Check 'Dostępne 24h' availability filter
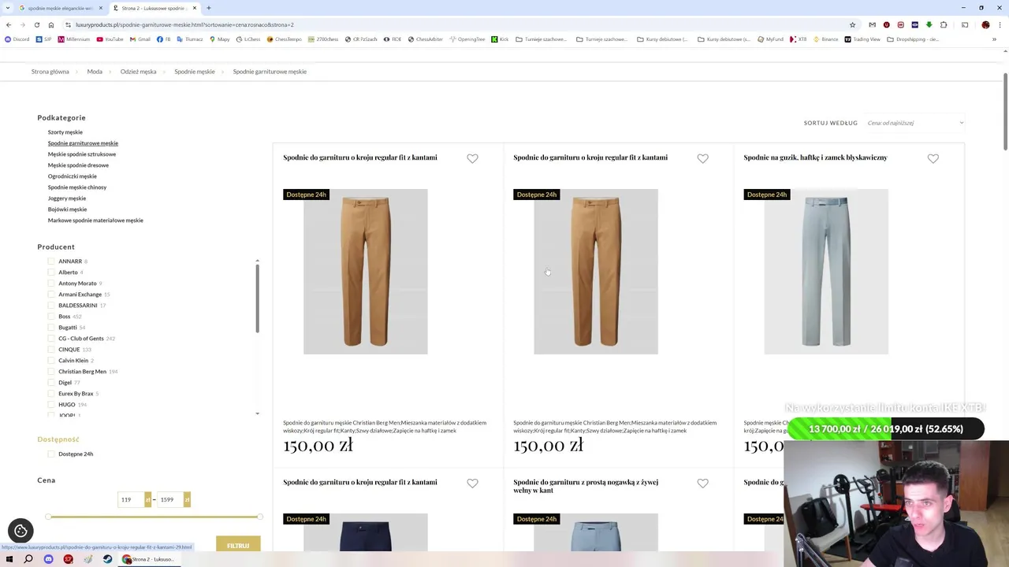The width and height of the screenshot is (1009, 567). coord(51,454)
